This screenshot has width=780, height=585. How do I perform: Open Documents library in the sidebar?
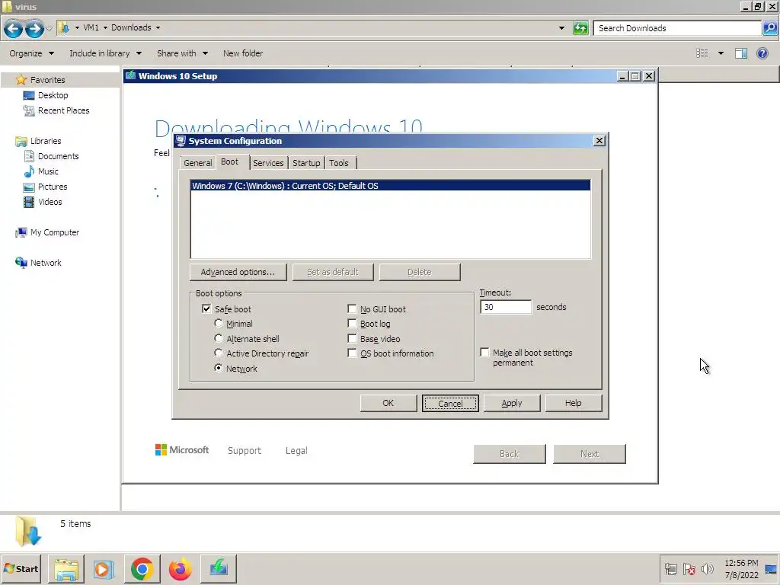tap(58, 156)
